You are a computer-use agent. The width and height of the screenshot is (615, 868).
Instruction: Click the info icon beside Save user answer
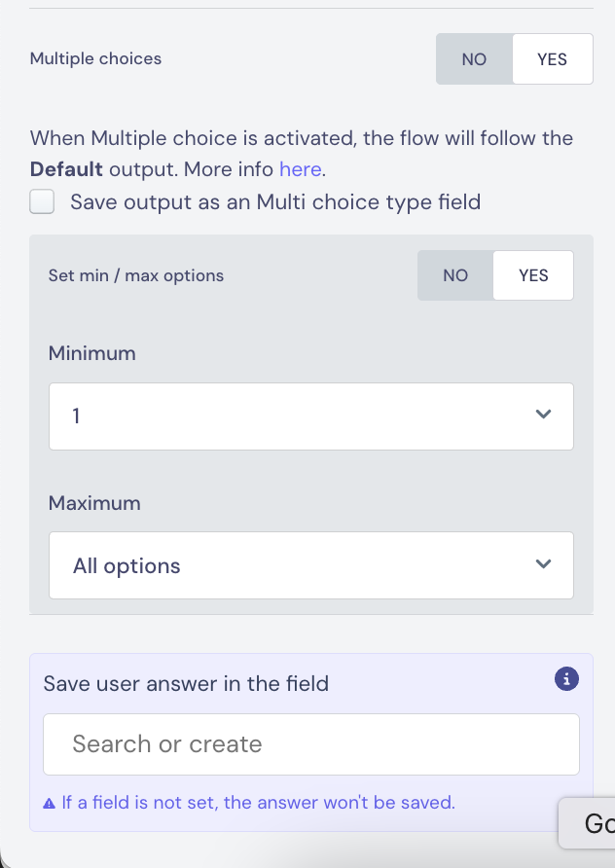566,678
